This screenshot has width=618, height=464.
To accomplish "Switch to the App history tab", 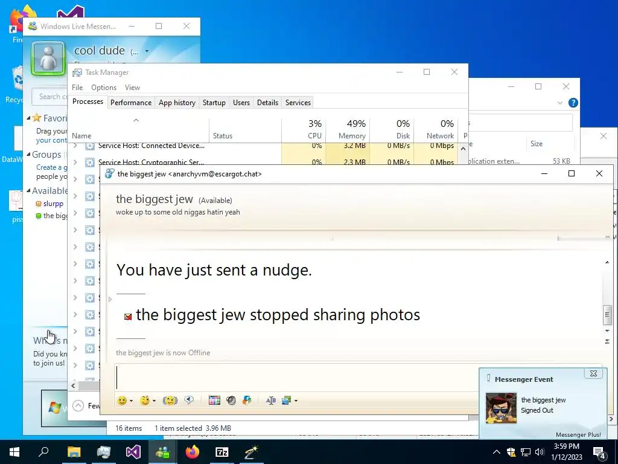I will [x=177, y=103].
